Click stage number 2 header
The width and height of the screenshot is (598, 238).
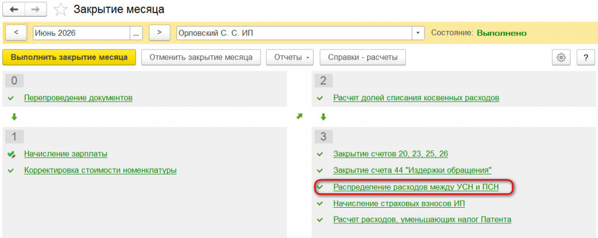click(324, 80)
